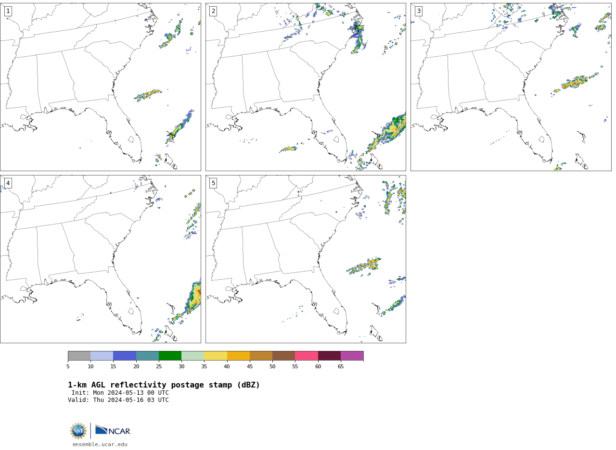
Task: Open ensemble member 3 map panel
Action: click(511, 87)
